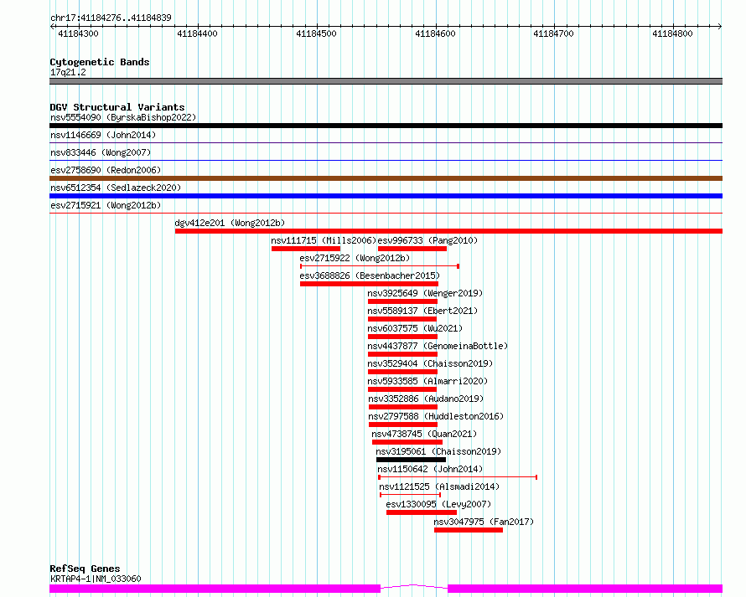Screen dimensions: 746x597
Task: Click nsv1121525 (Alsmadi2014) label
Action: (x=439, y=486)
